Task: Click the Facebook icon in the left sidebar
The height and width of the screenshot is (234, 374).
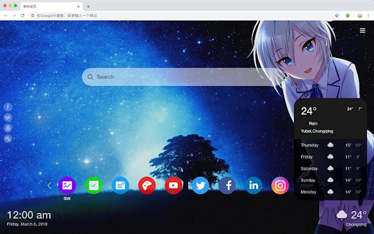Action: pyautogui.click(x=8, y=107)
